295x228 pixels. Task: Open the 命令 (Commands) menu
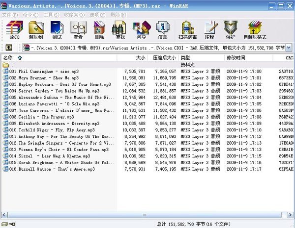30,15
